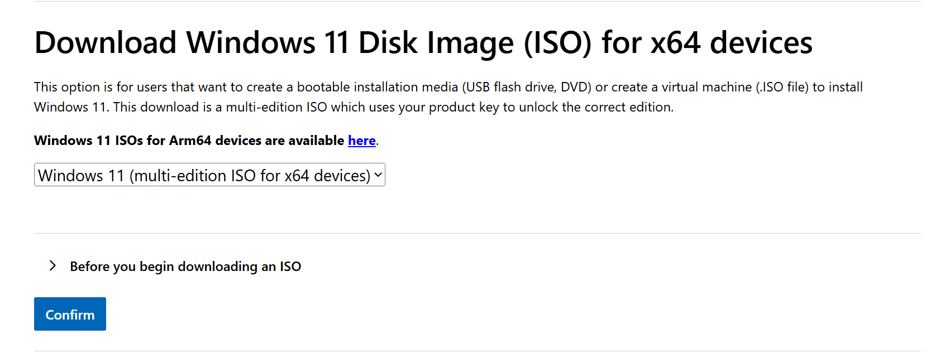Click the bold Arm64 devices availability text
This screenshot has width=949, height=358.
(x=189, y=141)
